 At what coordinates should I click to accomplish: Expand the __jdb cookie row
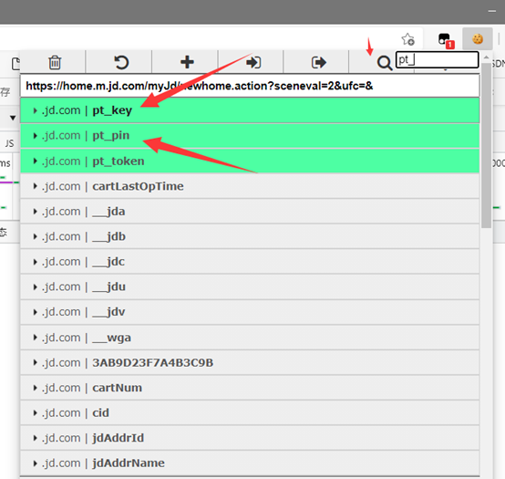click(250, 236)
